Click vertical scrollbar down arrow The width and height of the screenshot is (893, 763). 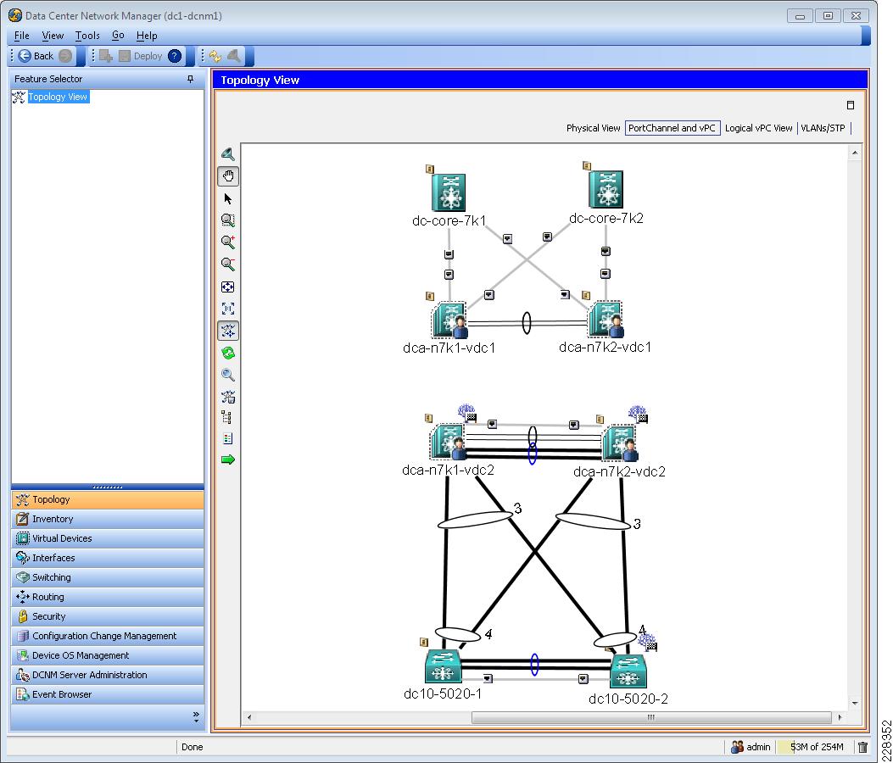pos(855,703)
